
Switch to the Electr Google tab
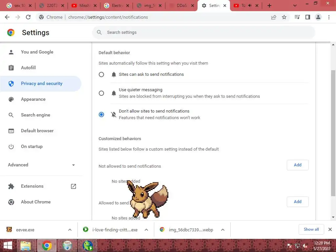[x=116, y=6]
